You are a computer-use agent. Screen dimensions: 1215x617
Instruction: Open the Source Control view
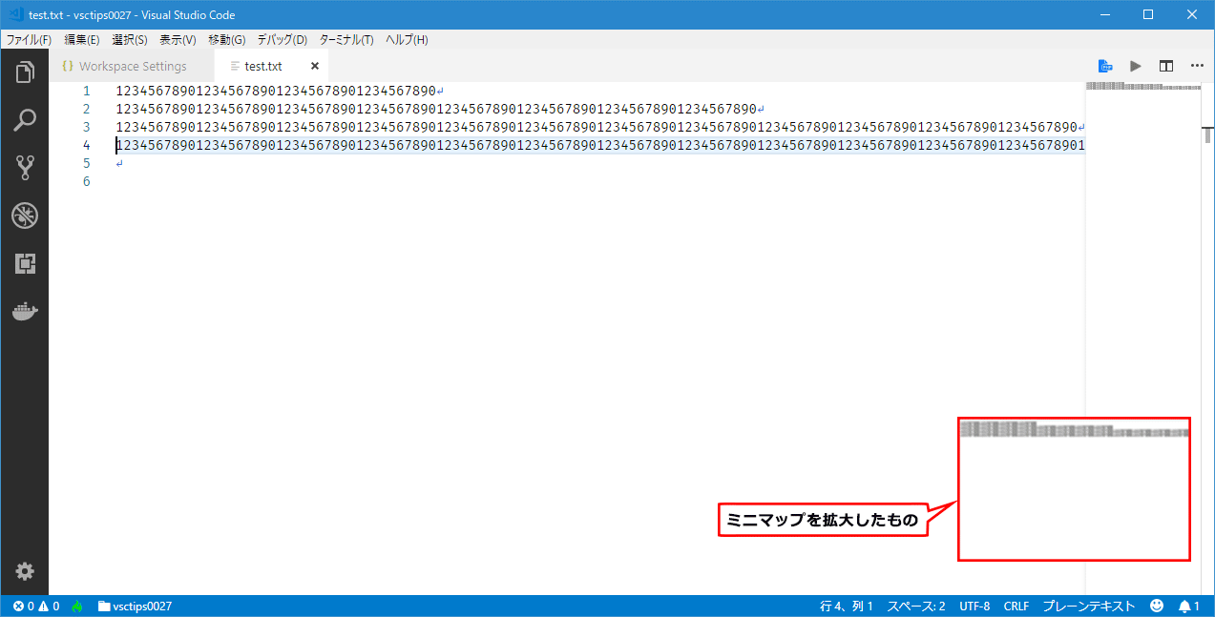pyautogui.click(x=25, y=168)
